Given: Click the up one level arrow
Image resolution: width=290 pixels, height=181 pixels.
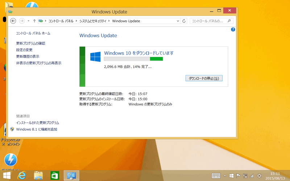Looking at the screenshot, I should (x=34, y=21).
